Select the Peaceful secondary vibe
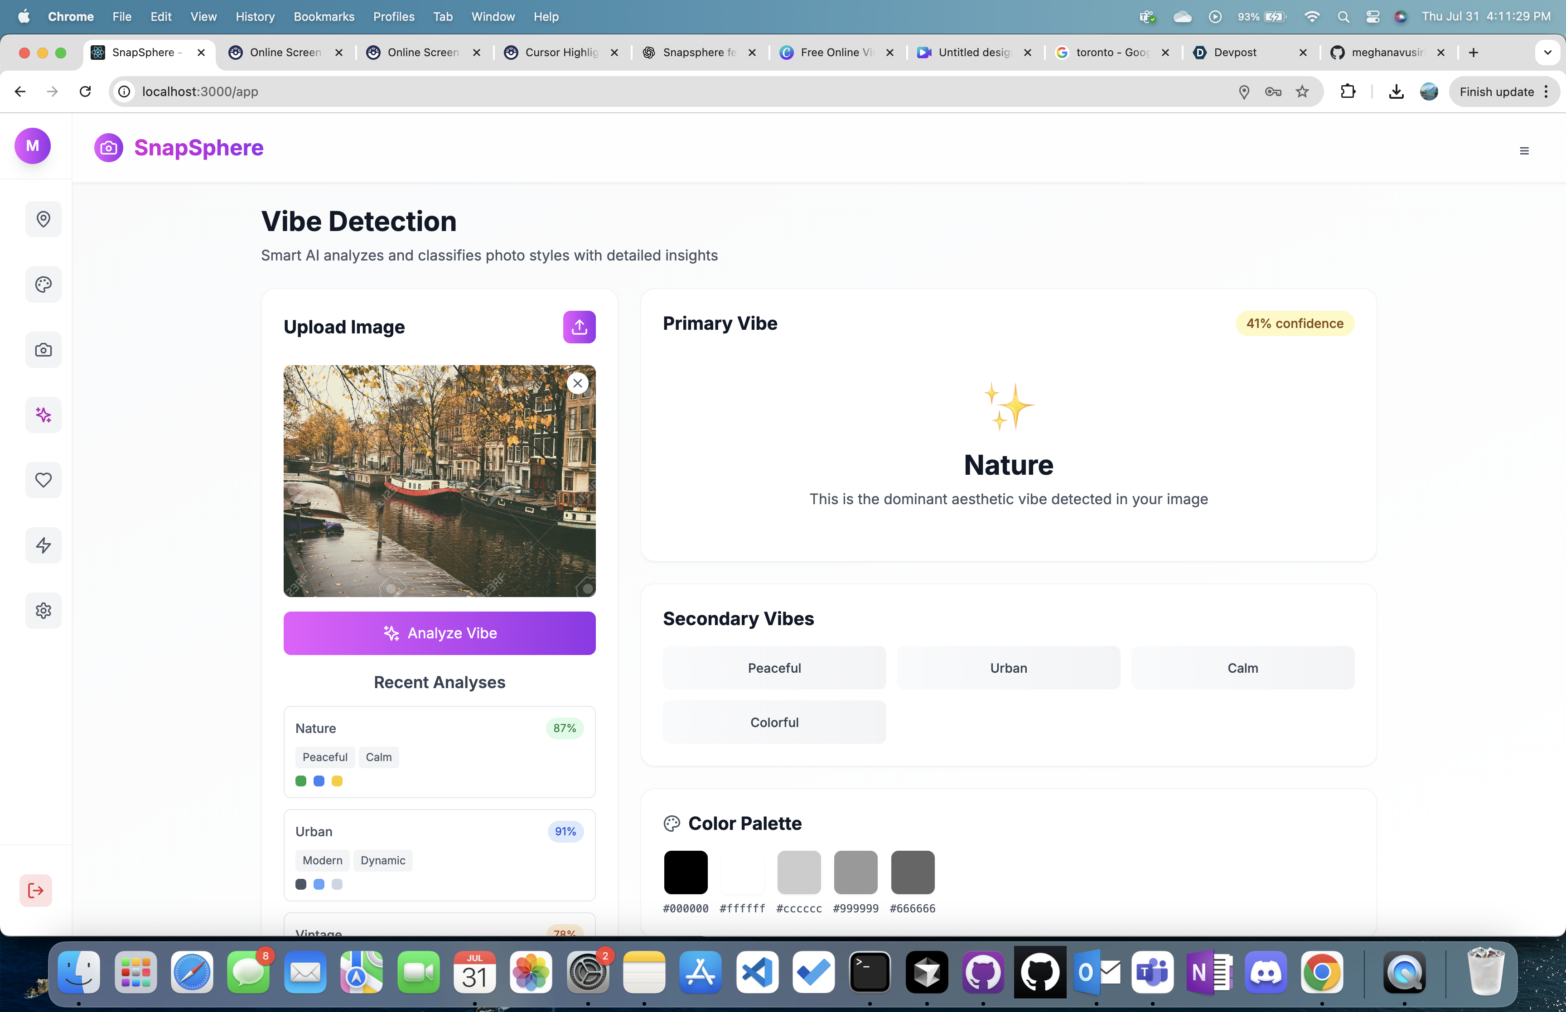The height and width of the screenshot is (1012, 1566). point(774,668)
